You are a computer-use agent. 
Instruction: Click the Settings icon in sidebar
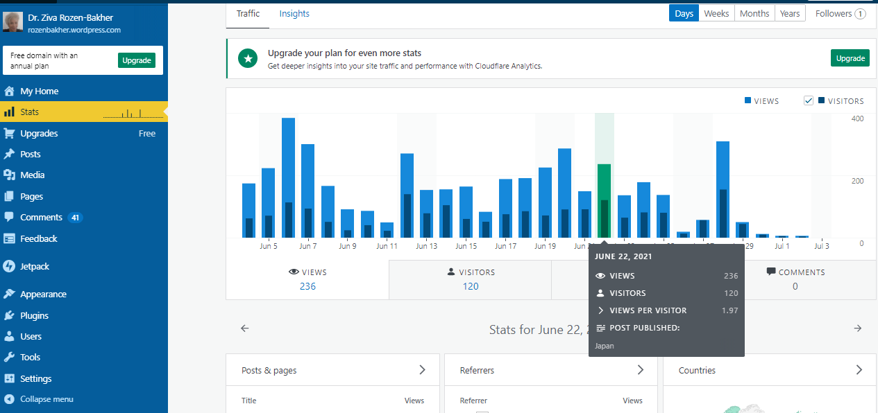click(9, 378)
